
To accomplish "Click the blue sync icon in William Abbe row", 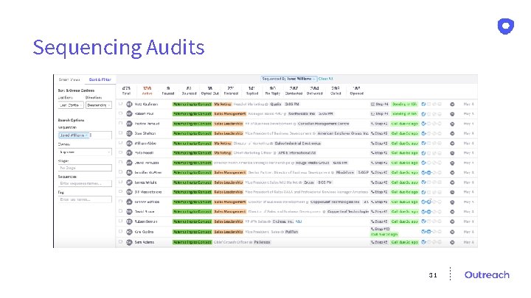I will [x=423, y=143].
